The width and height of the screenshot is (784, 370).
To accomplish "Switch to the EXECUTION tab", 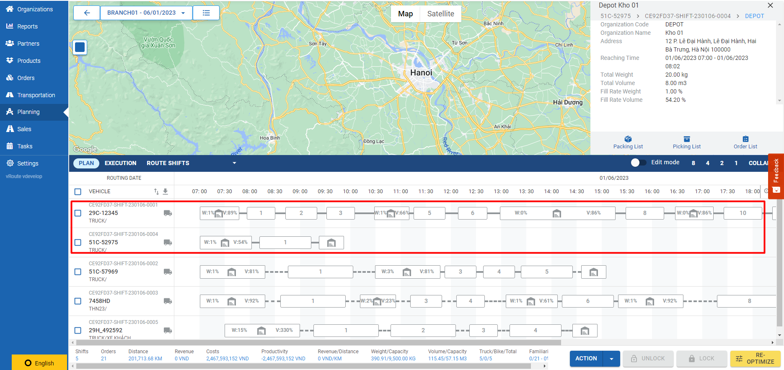I will point(121,163).
